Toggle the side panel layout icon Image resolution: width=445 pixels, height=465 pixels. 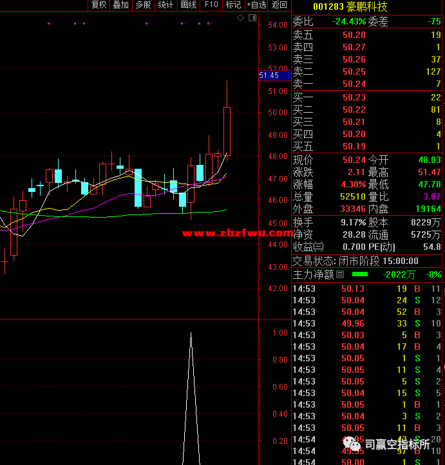(252, 18)
